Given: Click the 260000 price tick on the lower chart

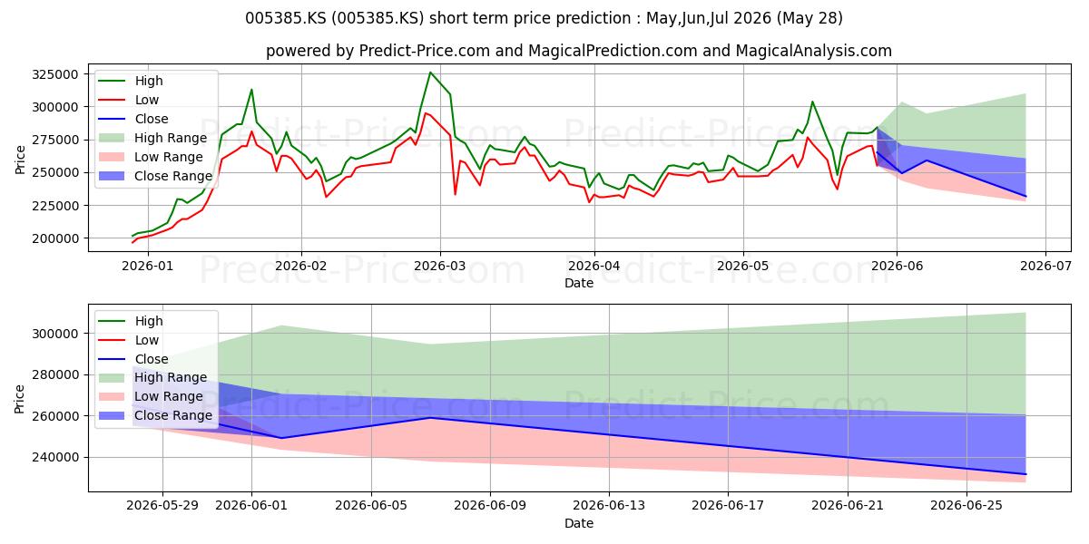Looking at the screenshot, I should [57, 416].
